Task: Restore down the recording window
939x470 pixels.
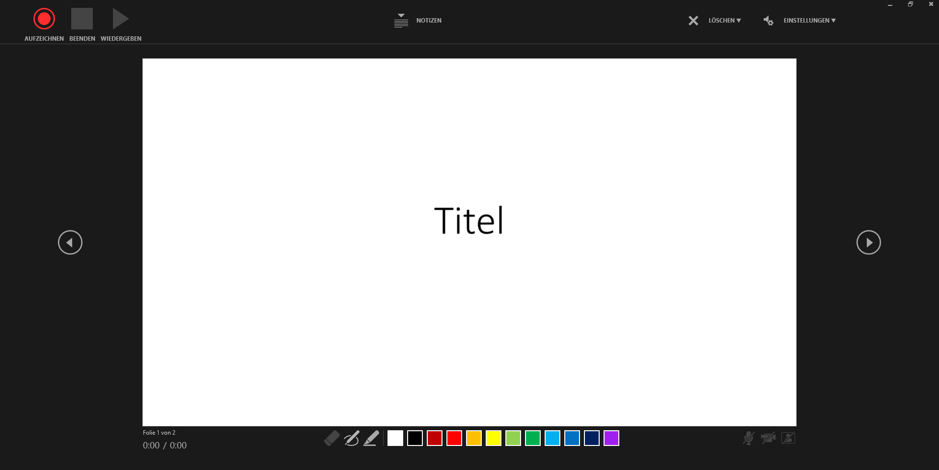Action: click(x=910, y=4)
